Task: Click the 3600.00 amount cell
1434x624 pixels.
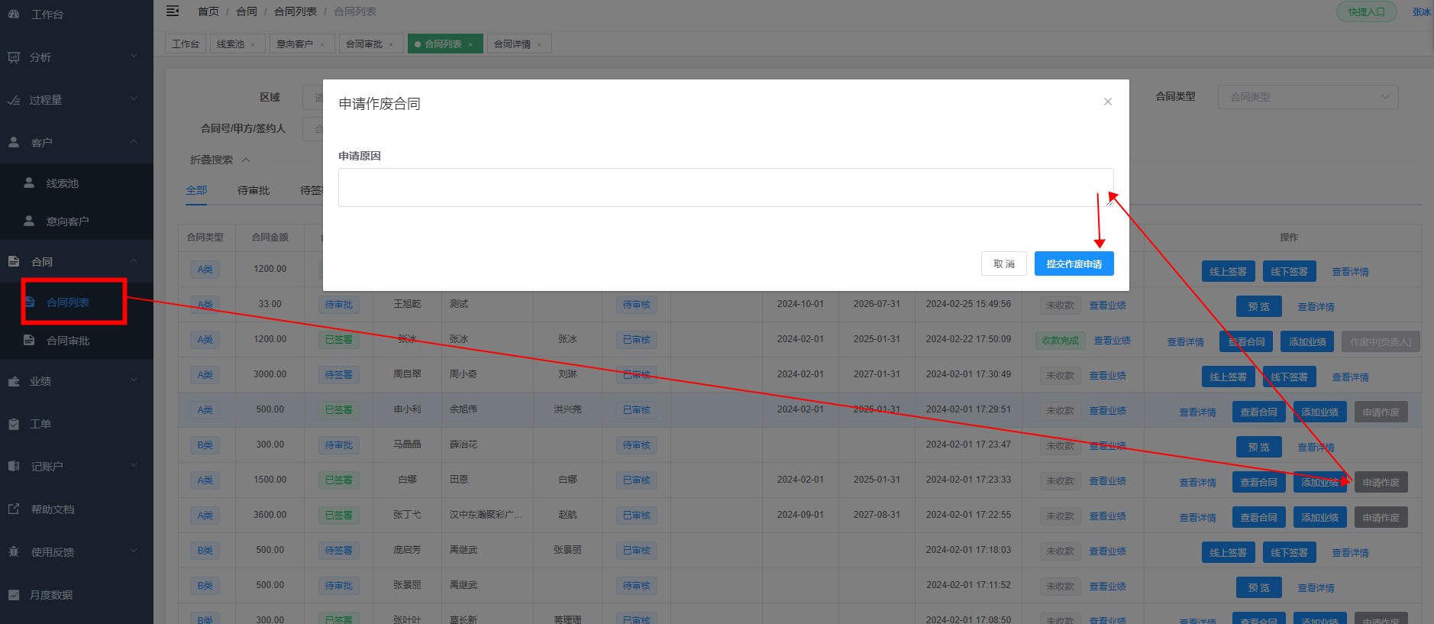Action: pos(270,515)
